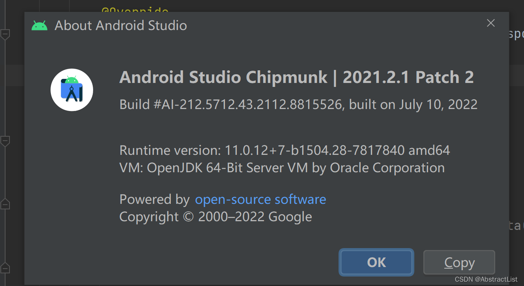Click the Copyright 2000–2022 Google text
Image resolution: width=524 pixels, height=286 pixels.
(215, 216)
